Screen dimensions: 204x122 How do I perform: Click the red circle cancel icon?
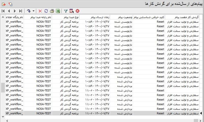click(x=78, y=11)
